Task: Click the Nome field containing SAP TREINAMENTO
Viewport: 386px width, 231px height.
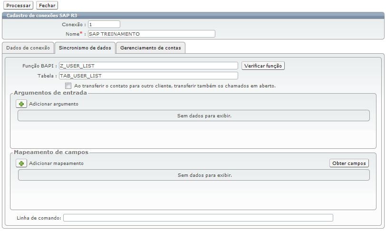Action: point(152,34)
